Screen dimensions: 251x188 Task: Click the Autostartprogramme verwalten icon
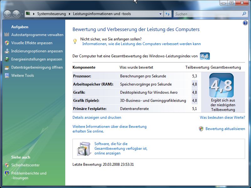7,35
